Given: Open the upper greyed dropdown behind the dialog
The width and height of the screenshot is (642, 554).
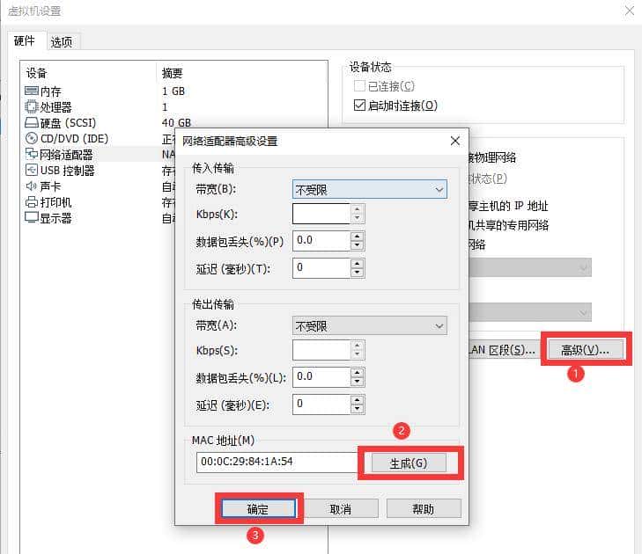Looking at the screenshot, I should pos(530,267).
